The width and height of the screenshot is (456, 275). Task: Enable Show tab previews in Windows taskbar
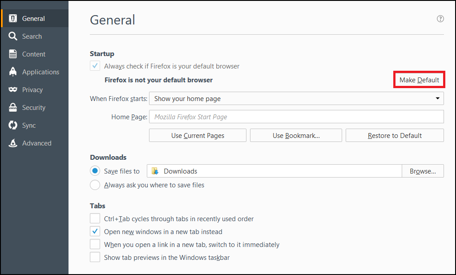click(x=95, y=257)
